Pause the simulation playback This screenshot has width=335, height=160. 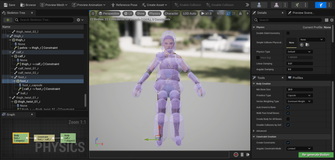(242, 154)
